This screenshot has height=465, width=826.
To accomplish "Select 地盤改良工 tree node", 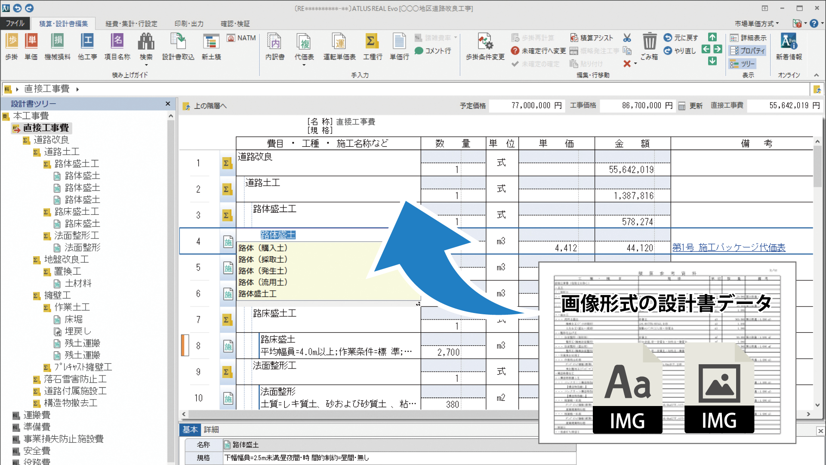I will click(x=66, y=260).
